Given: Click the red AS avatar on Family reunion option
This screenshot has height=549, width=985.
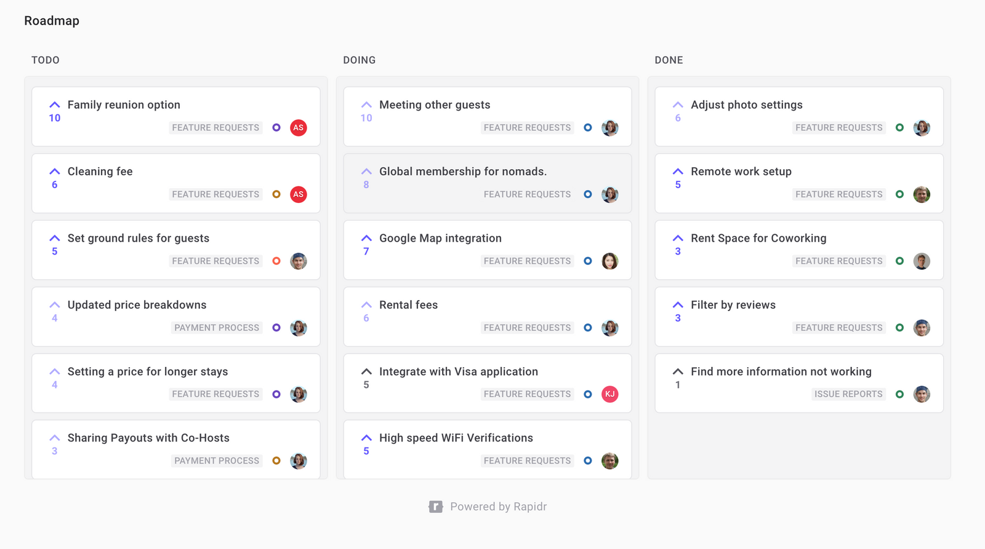Looking at the screenshot, I should 299,128.
